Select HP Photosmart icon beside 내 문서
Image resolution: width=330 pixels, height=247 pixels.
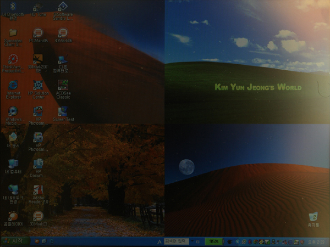pyautogui.click(x=38, y=142)
